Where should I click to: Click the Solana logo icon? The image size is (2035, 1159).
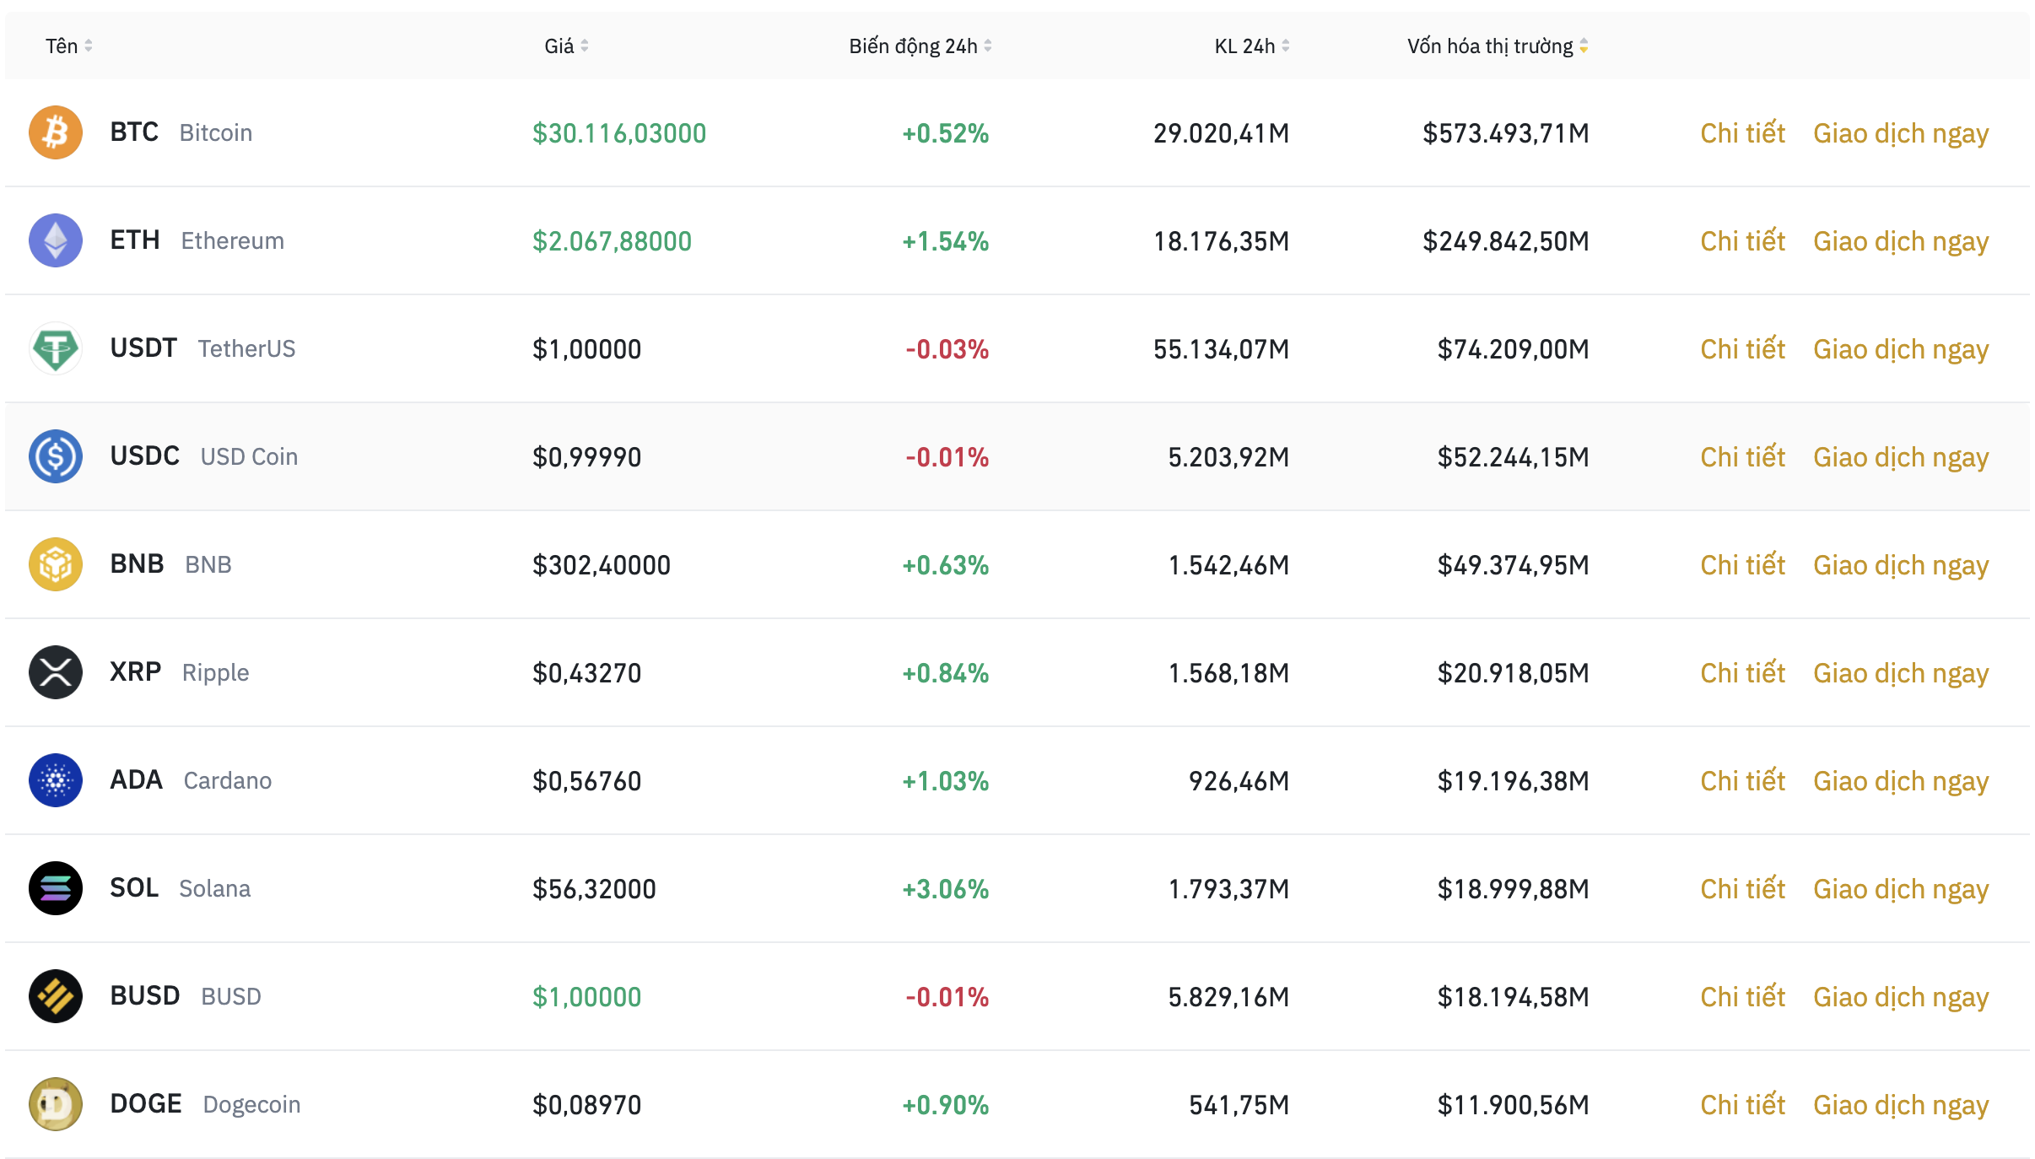(x=56, y=888)
